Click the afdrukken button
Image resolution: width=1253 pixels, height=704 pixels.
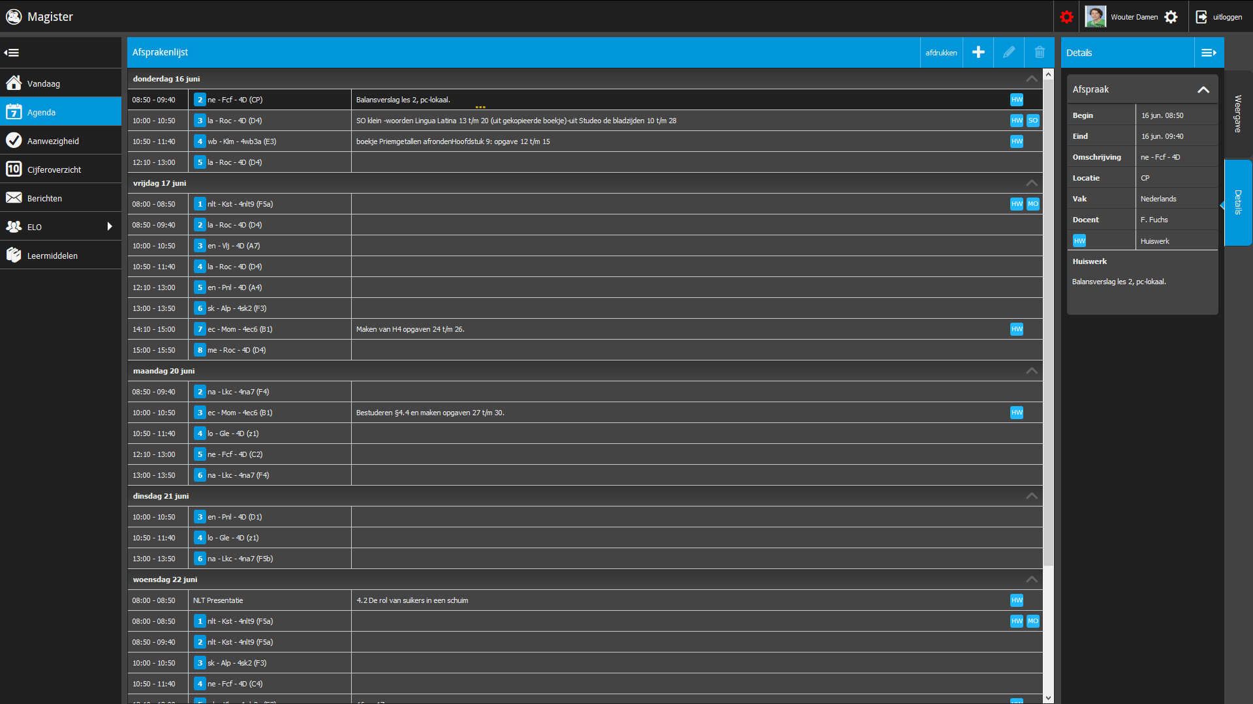point(941,53)
